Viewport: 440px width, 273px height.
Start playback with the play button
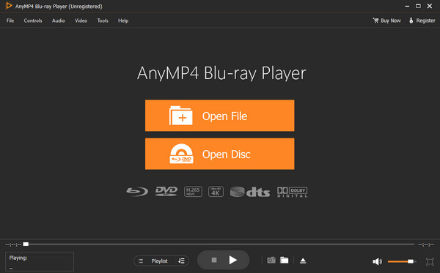(x=233, y=260)
